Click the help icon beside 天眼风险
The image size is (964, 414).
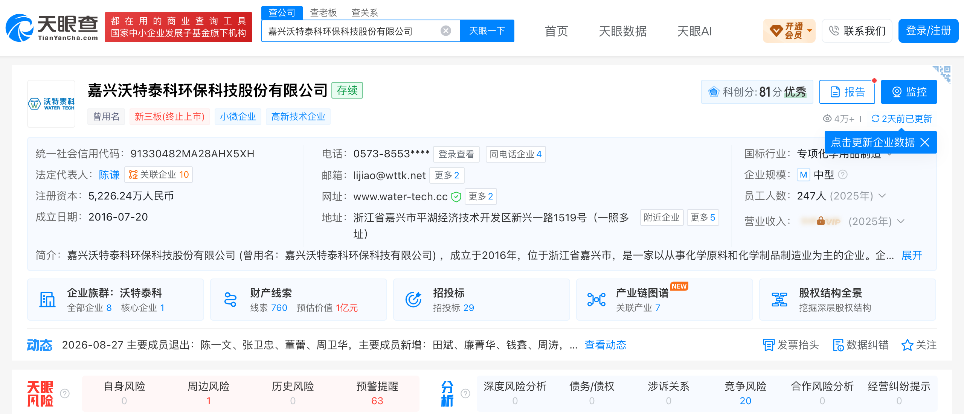pos(65,393)
